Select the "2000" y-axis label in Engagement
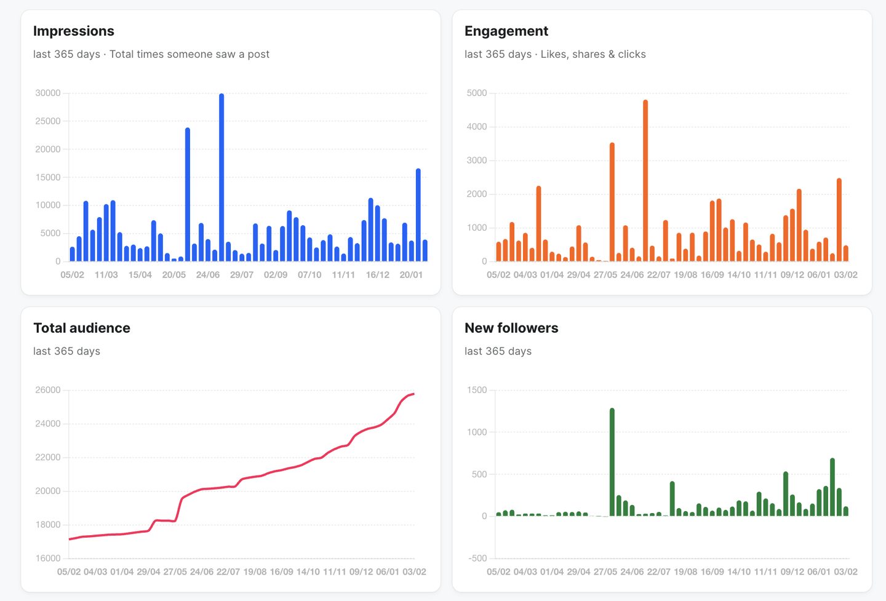Screen dimensions: 886x601 pos(477,194)
